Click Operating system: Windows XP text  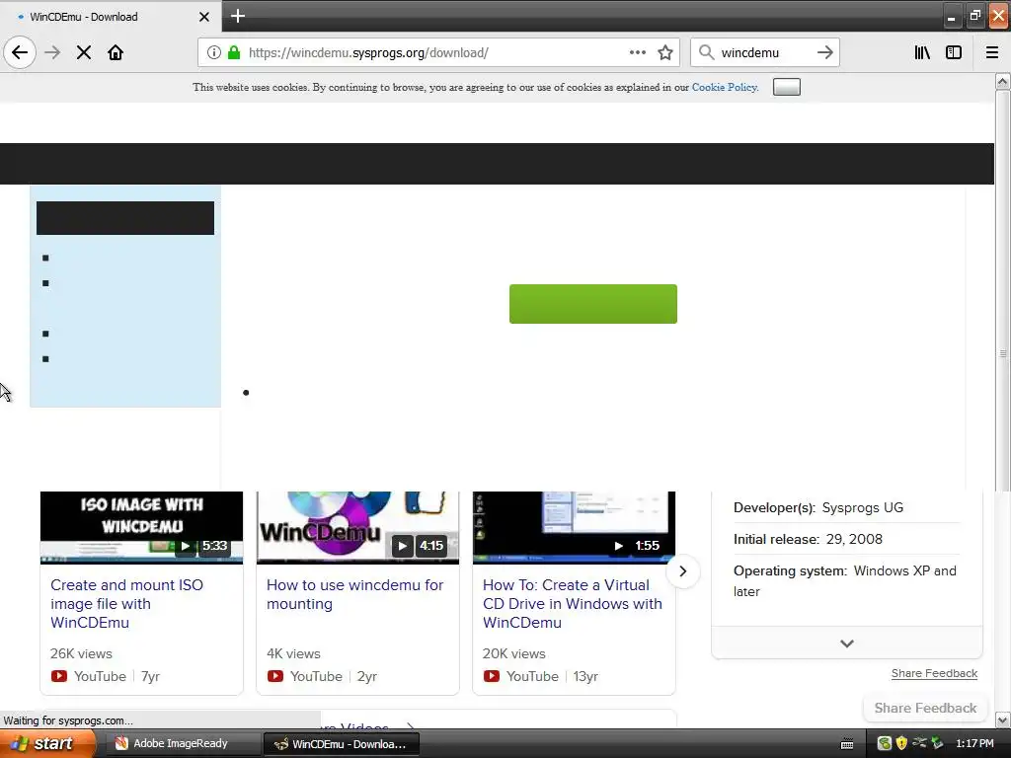tap(845, 580)
